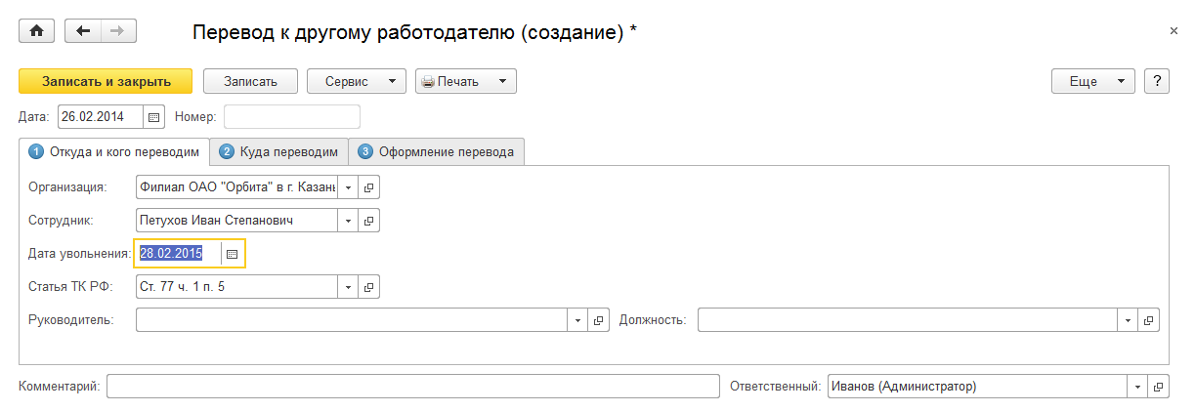Open calendar picker next to Дата field

[x=153, y=117]
